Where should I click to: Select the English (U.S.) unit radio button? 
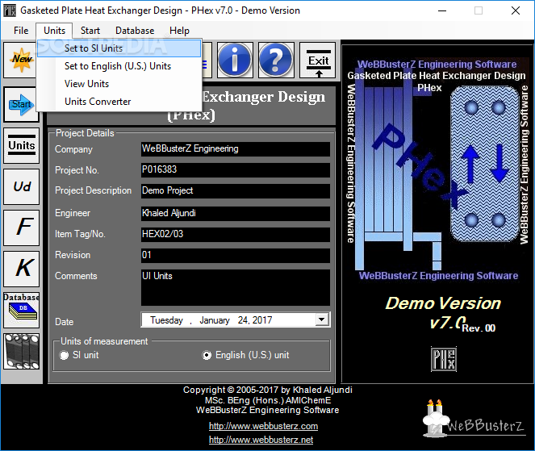point(207,355)
